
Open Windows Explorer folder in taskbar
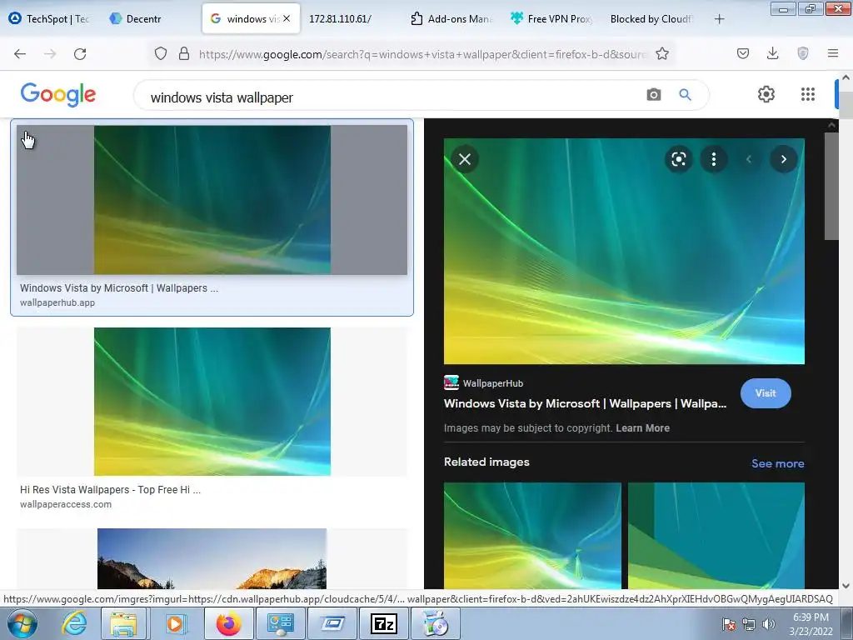coord(123,623)
